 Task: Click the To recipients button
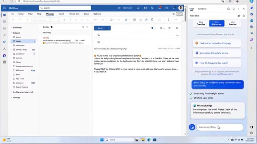point(99,35)
